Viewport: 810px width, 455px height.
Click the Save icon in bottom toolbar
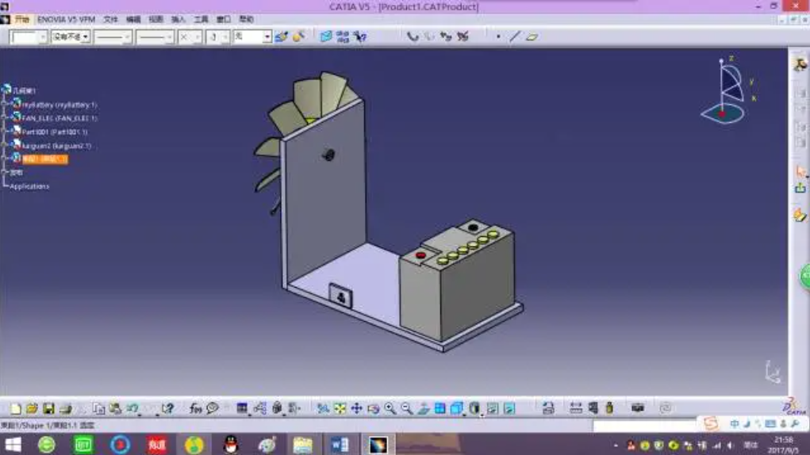(48, 409)
